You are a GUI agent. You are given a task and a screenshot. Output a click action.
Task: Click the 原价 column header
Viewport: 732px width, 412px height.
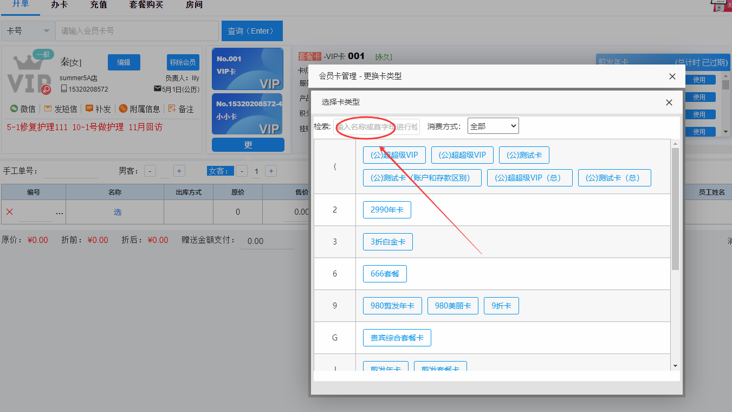238,192
